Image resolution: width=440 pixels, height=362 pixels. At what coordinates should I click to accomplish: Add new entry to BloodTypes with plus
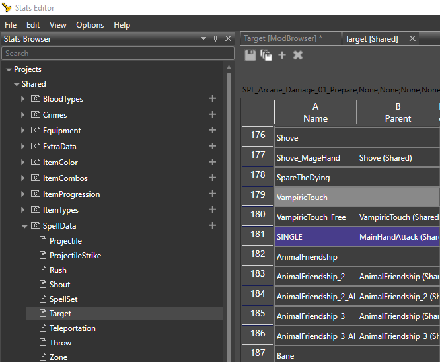(213, 99)
